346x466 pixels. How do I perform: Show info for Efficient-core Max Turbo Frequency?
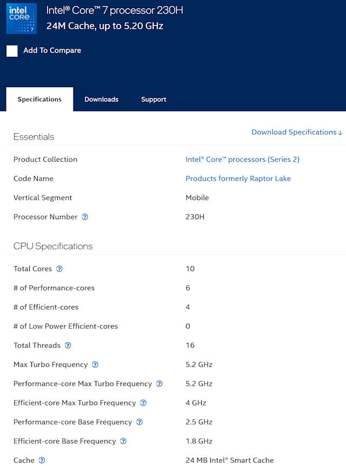[x=143, y=403]
